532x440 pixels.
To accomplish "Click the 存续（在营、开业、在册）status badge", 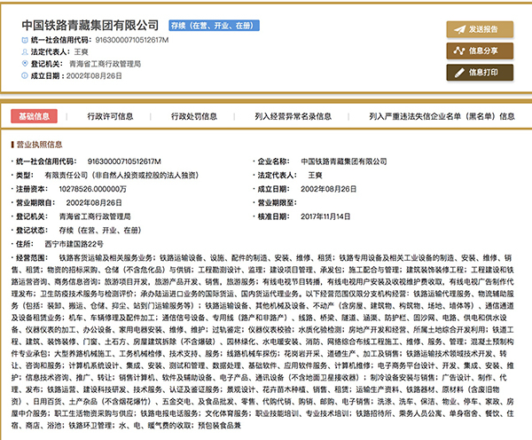I will (x=214, y=26).
